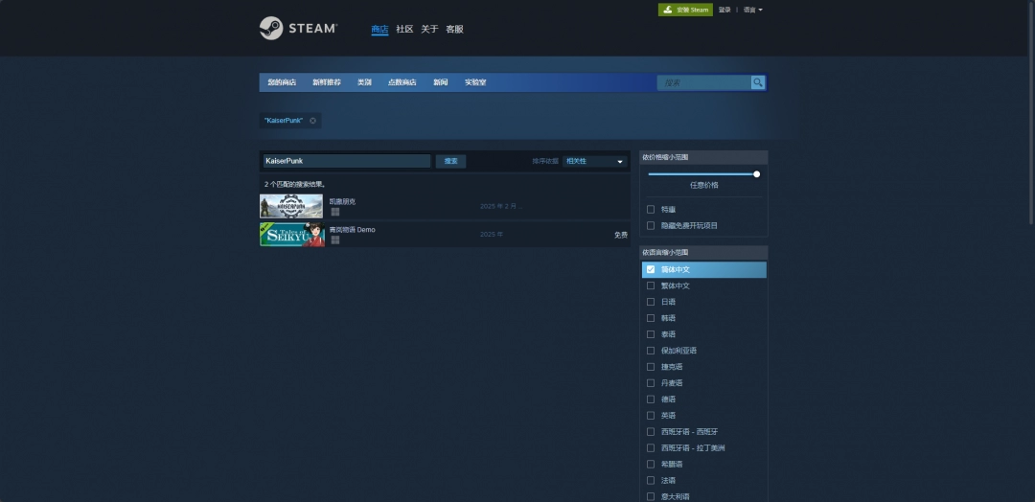1035x502 pixels.
Task: Check the 丹麦语 language filter
Action: tap(651, 382)
